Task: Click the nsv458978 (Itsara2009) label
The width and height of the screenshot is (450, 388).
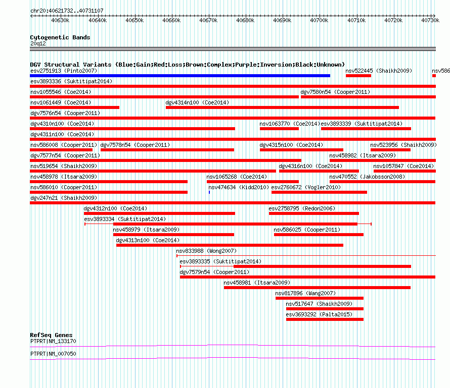Action: click(64, 177)
